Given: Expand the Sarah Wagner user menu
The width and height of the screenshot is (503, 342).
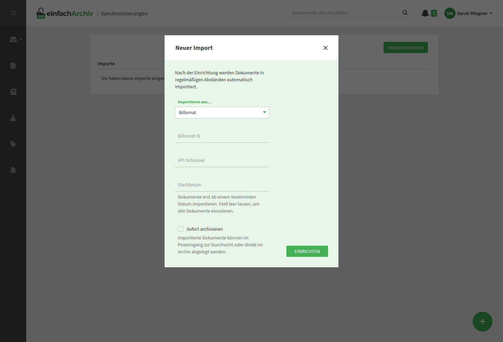Looking at the screenshot, I should (x=474, y=13).
